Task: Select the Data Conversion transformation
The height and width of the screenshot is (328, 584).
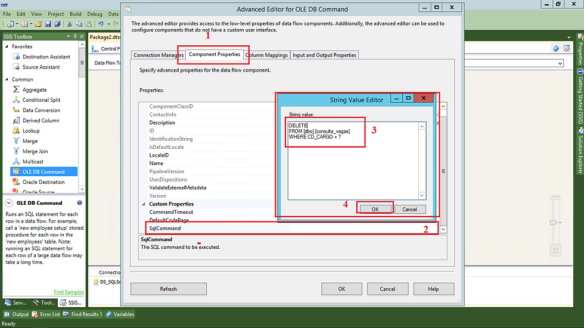Action: click(x=41, y=110)
